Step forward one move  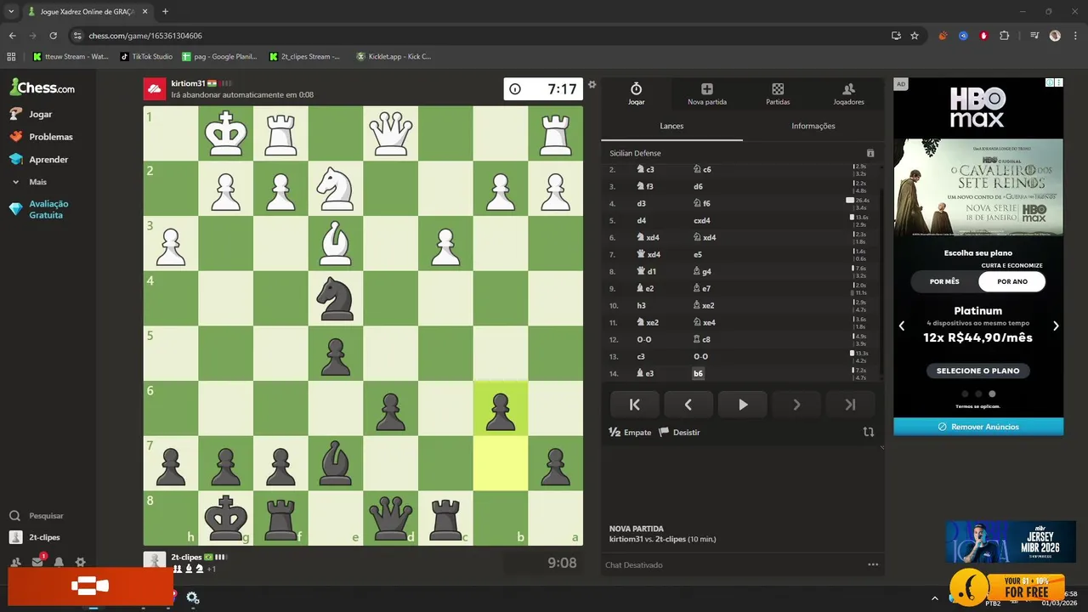pos(796,405)
